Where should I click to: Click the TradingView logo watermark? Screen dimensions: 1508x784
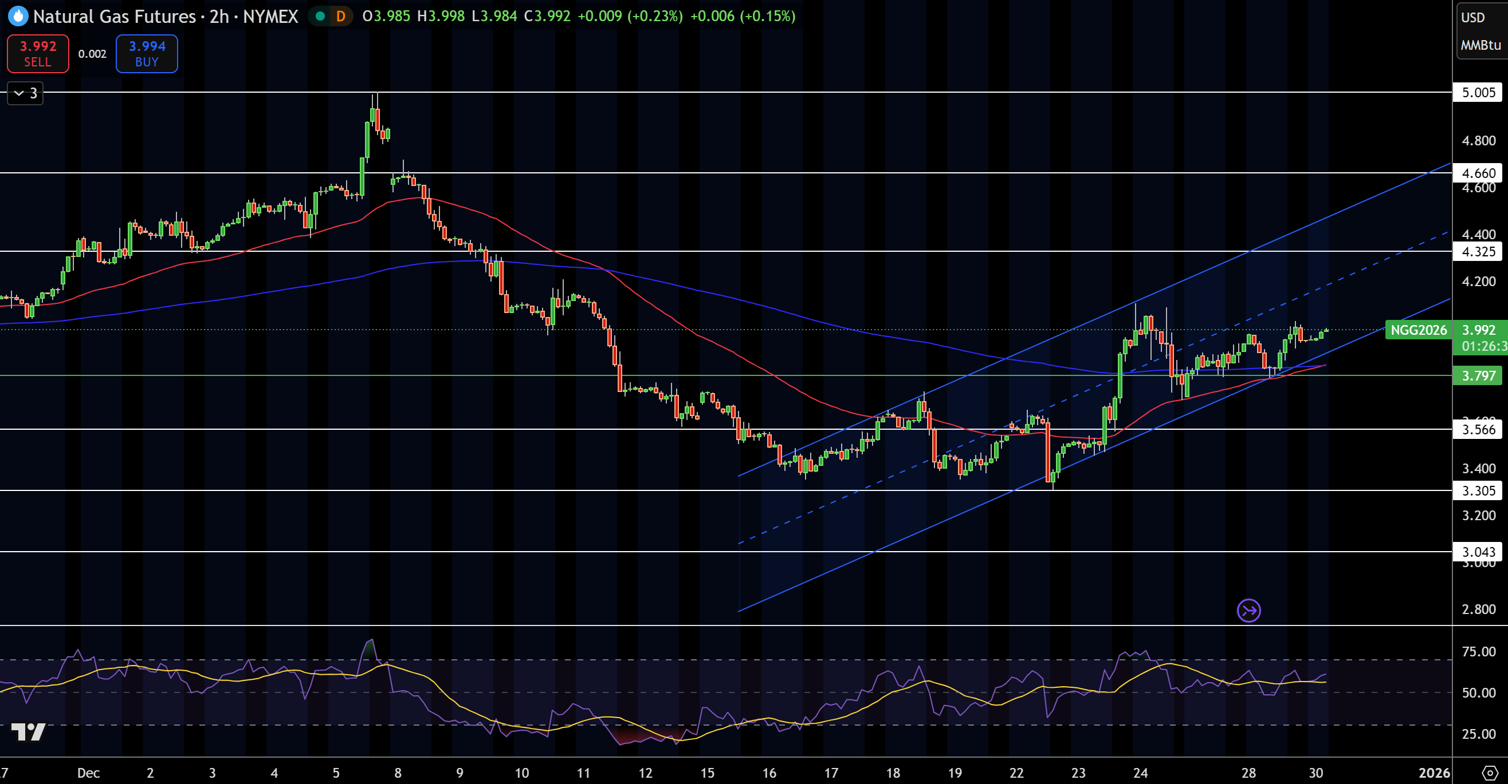click(28, 731)
